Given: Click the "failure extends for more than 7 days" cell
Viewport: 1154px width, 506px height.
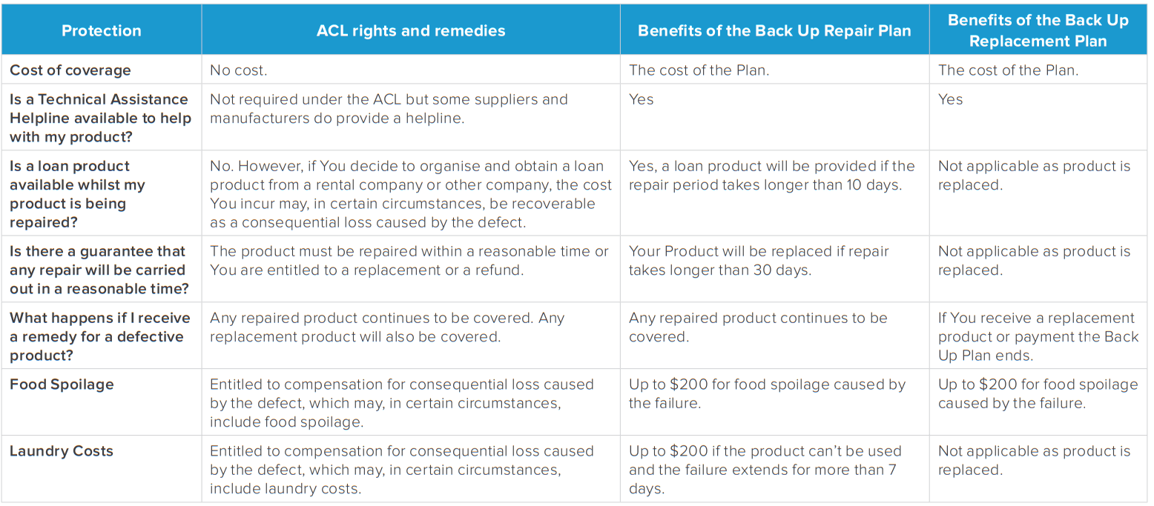Looking at the screenshot, I should coord(765,470).
